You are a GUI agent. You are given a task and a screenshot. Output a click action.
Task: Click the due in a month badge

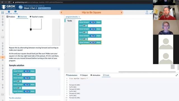pos(44,8)
